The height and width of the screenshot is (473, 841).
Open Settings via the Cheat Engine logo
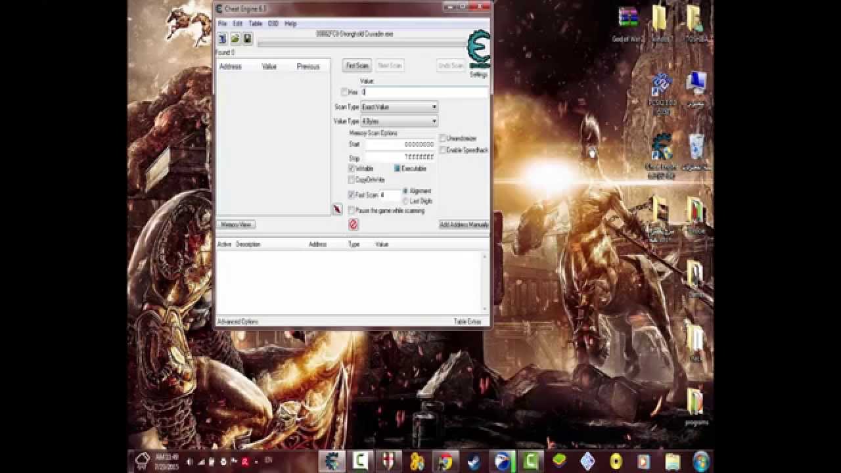tap(478, 50)
